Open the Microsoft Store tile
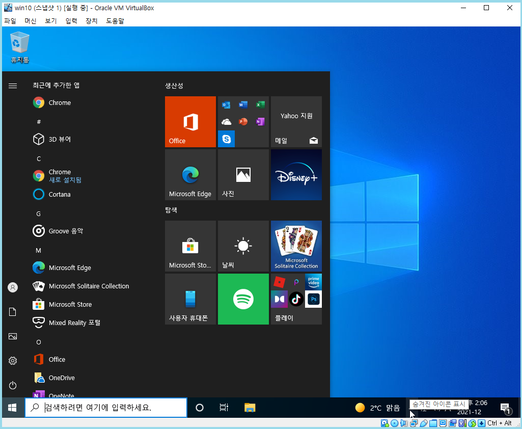 tap(190, 246)
